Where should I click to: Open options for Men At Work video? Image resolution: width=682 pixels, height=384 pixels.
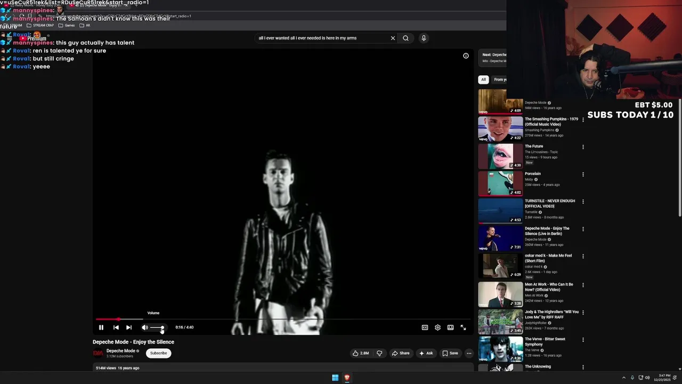click(x=583, y=285)
